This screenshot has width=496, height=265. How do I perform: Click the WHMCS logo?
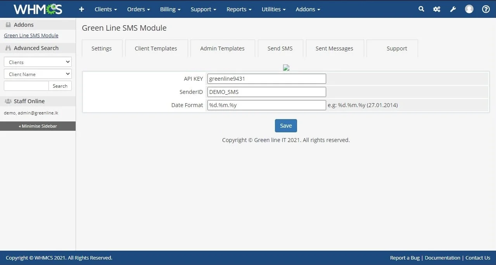(38, 9)
